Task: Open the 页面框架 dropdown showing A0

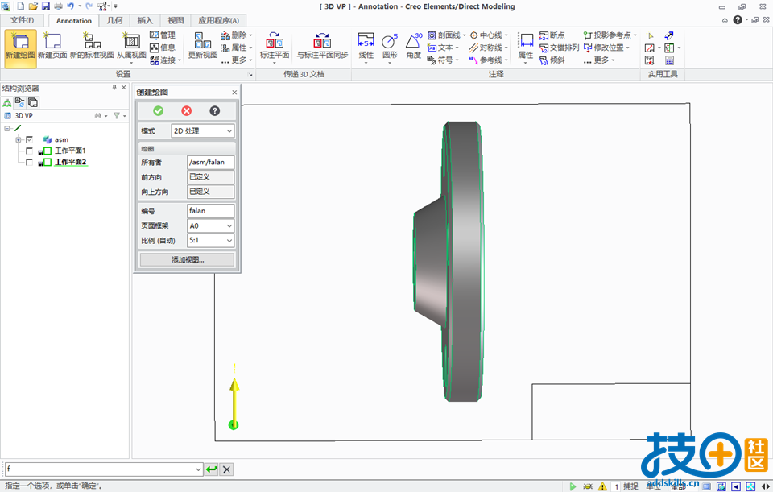Action: 210,225
